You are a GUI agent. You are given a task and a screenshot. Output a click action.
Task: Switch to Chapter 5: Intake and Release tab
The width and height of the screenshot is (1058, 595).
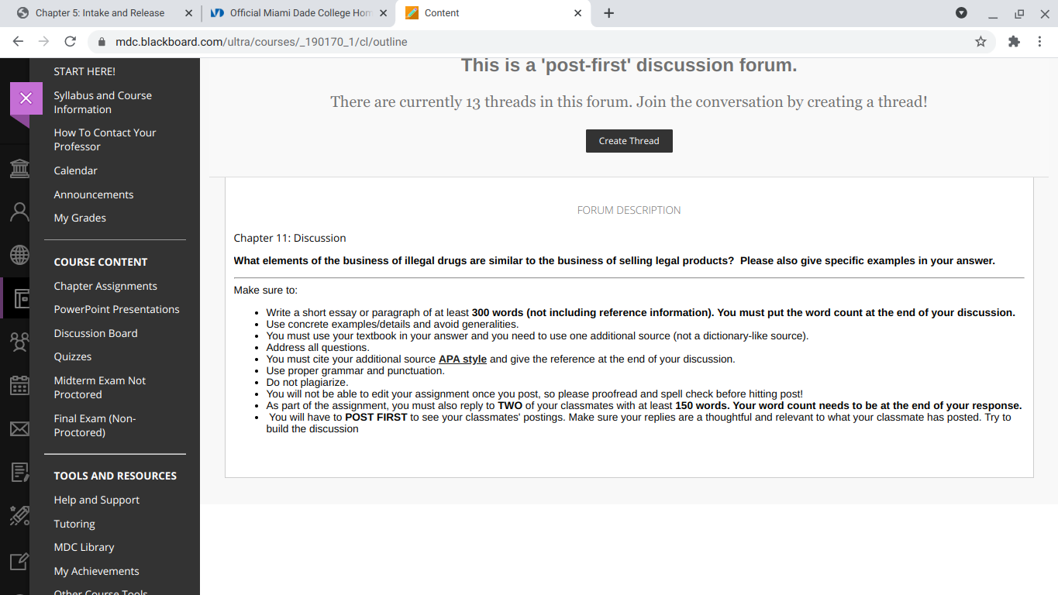[x=100, y=13]
